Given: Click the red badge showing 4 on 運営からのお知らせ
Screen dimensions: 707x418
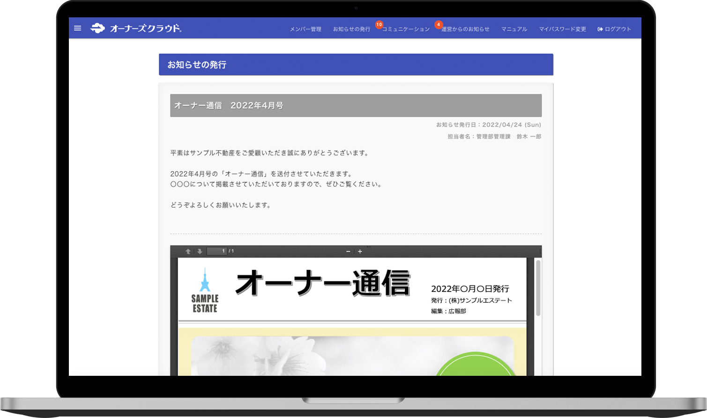Looking at the screenshot, I should click(439, 23).
